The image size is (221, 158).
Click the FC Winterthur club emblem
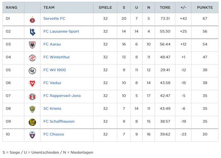(32, 58)
